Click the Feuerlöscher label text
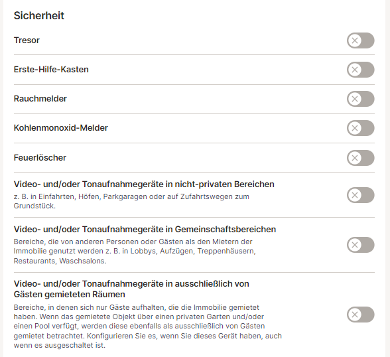 pos(40,158)
